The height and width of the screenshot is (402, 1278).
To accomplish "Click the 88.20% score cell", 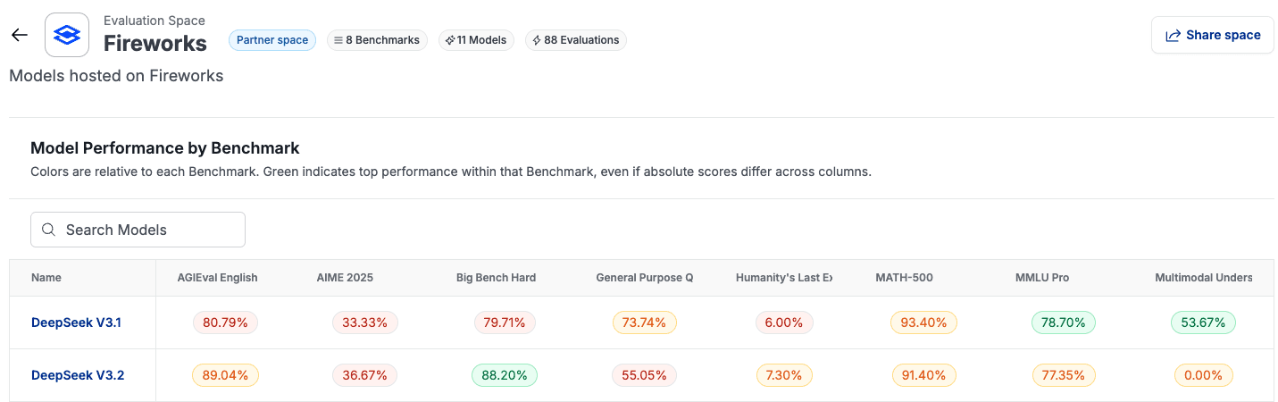I will click(x=505, y=375).
